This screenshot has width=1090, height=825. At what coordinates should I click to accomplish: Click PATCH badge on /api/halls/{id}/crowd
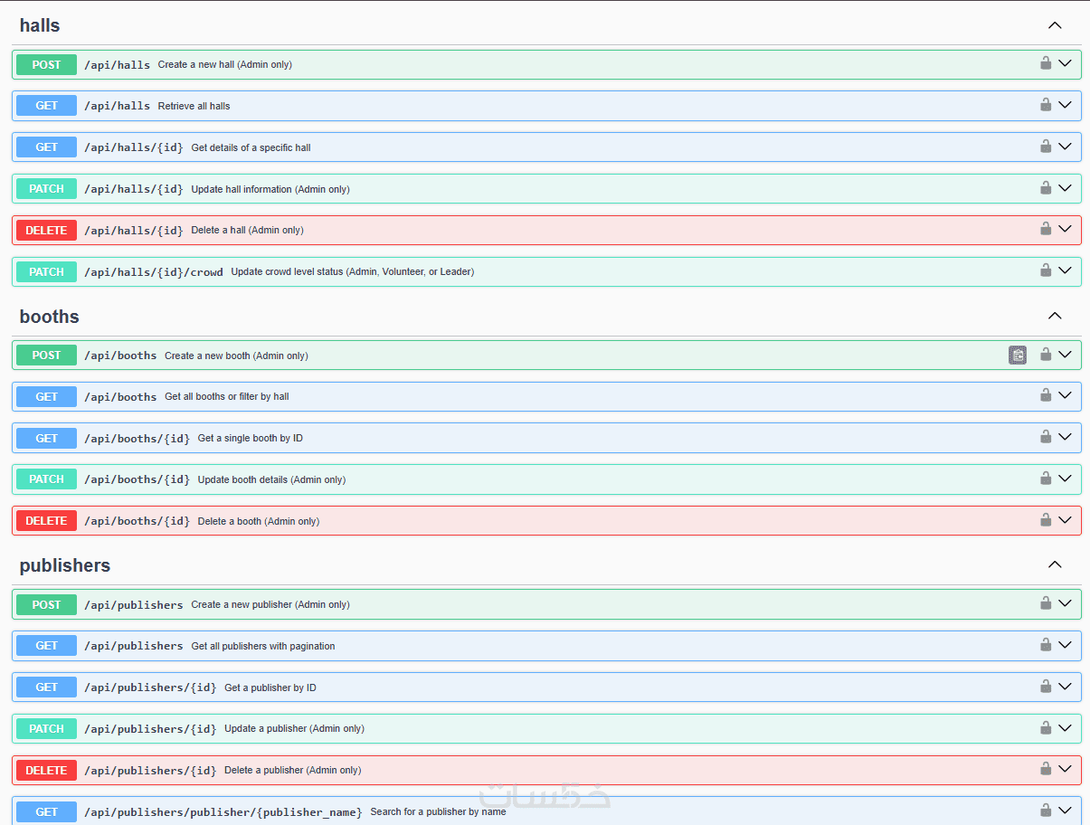point(46,271)
